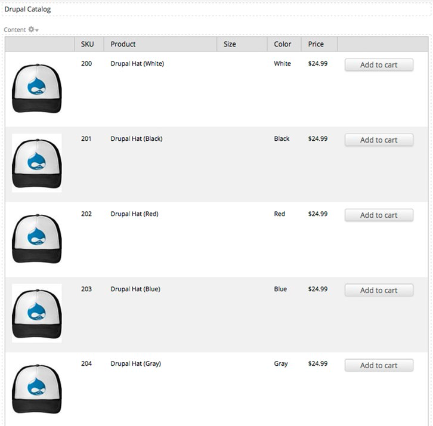
Task: Click the Content label text
Action: click(x=15, y=30)
